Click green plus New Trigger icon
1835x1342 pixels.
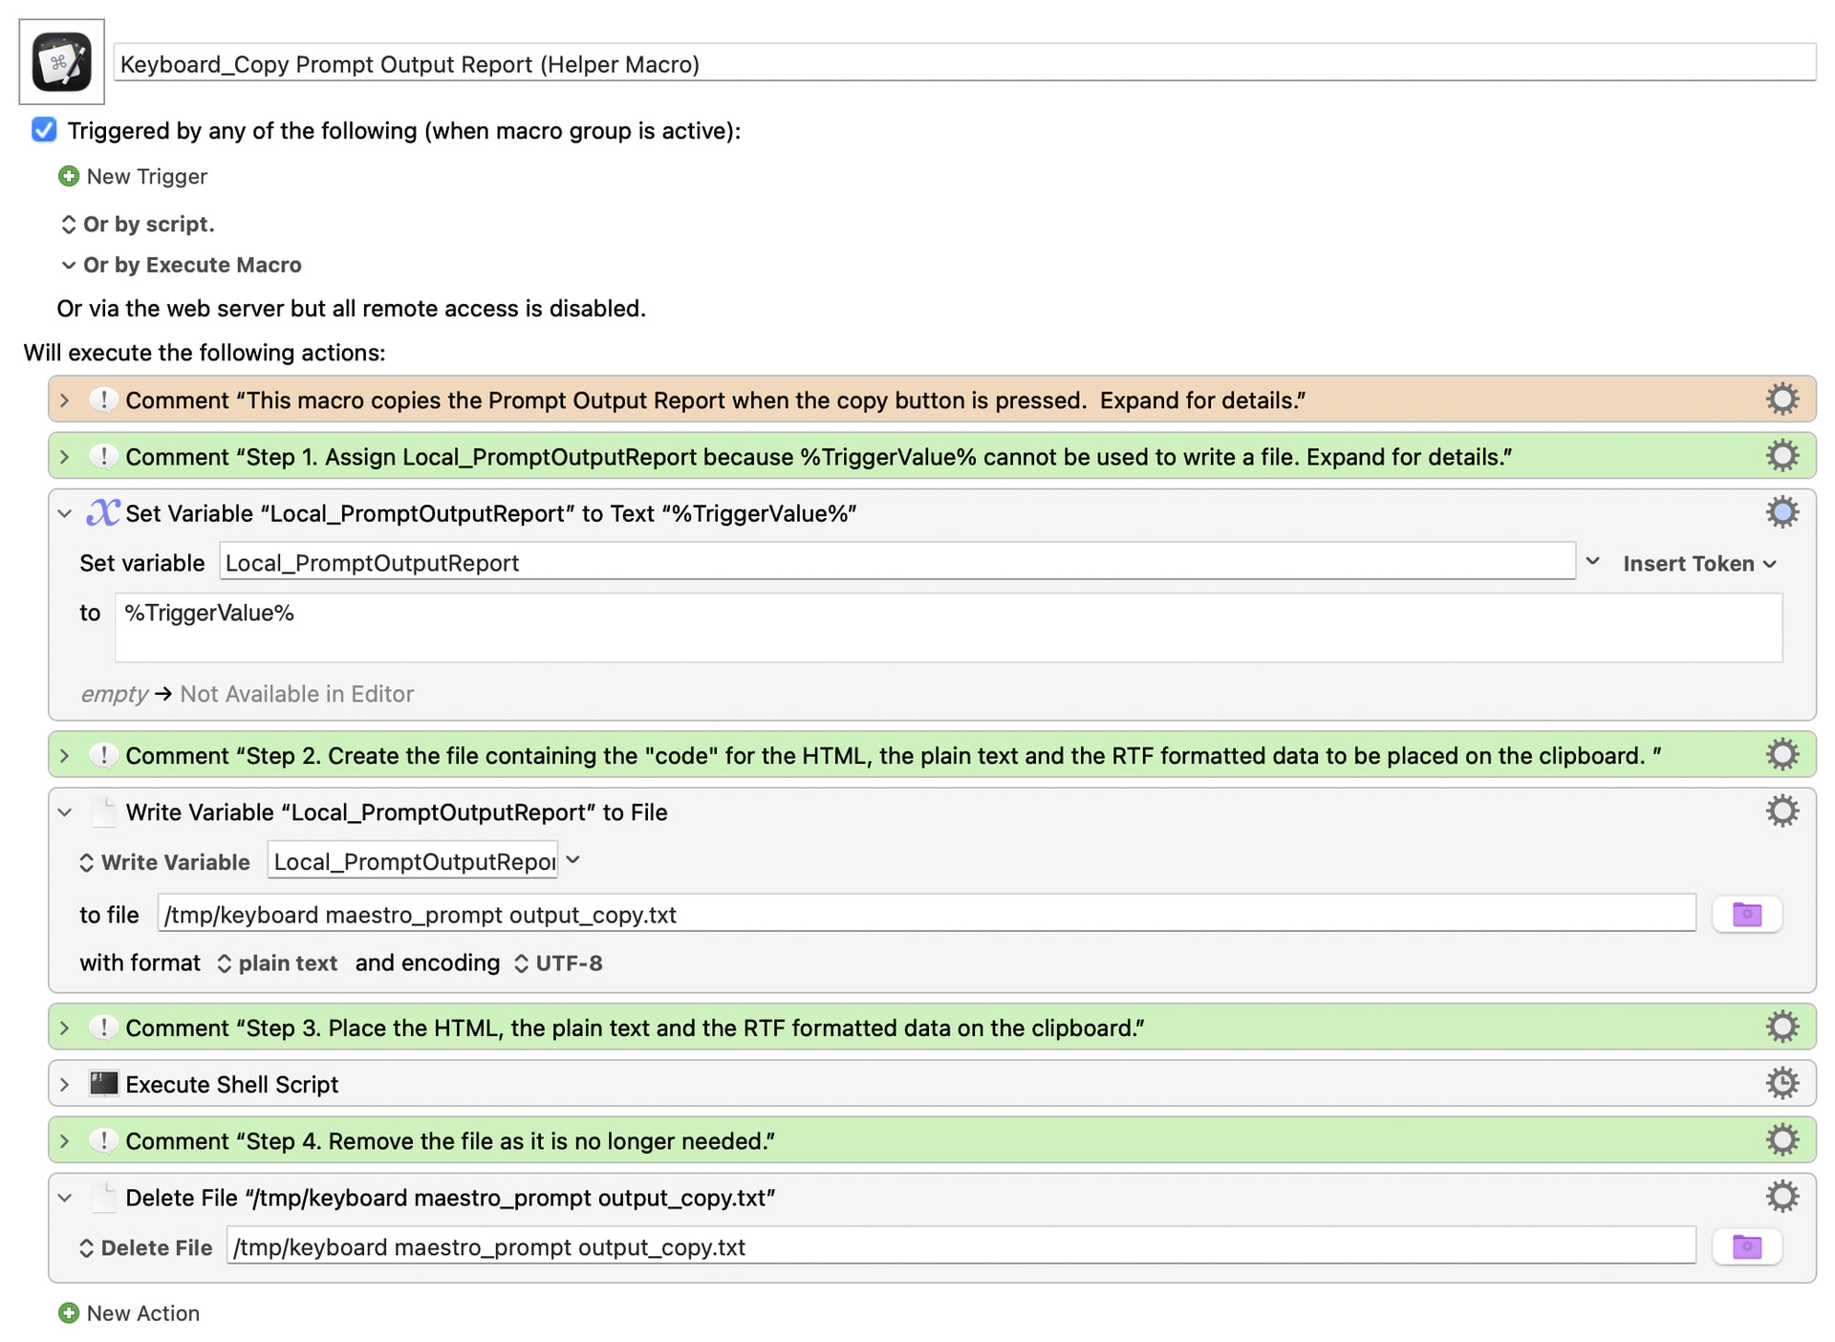point(69,176)
